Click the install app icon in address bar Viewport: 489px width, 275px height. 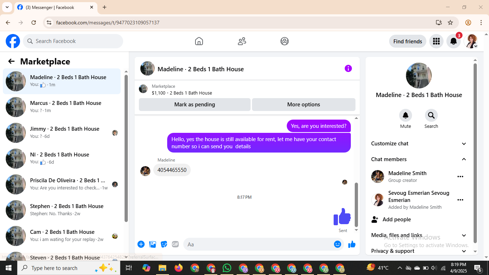pyautogui.click(x=439, y=23)
